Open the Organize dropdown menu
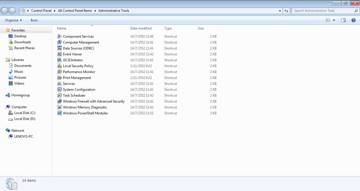This screenshot has height=191, width=360. tap(14, 20)
